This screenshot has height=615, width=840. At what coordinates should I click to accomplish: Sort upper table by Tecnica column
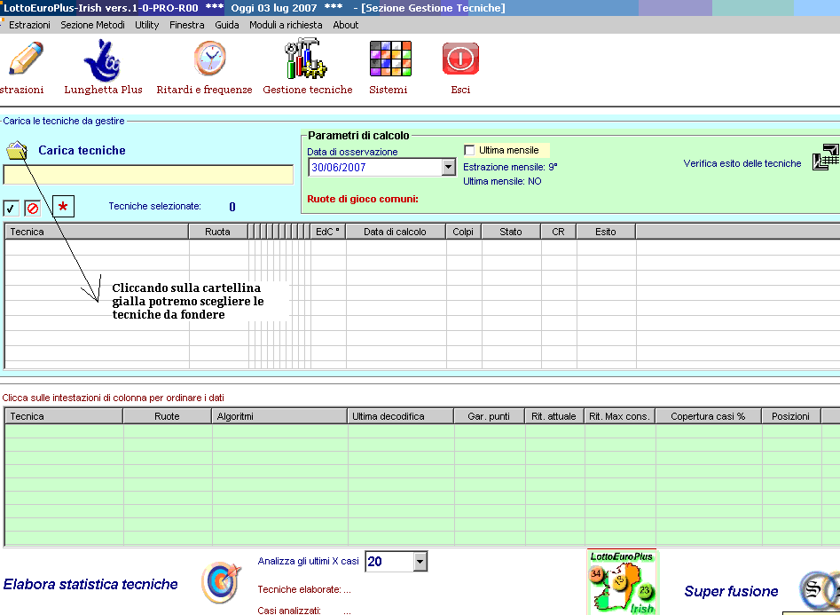coord(97,232)
